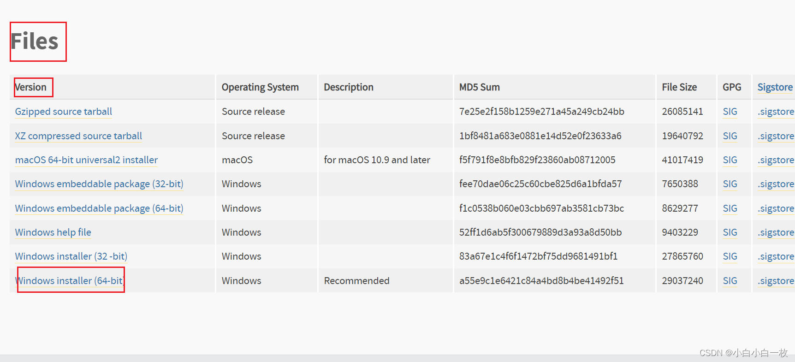Open the Windows help file link

tap(53, 232)
